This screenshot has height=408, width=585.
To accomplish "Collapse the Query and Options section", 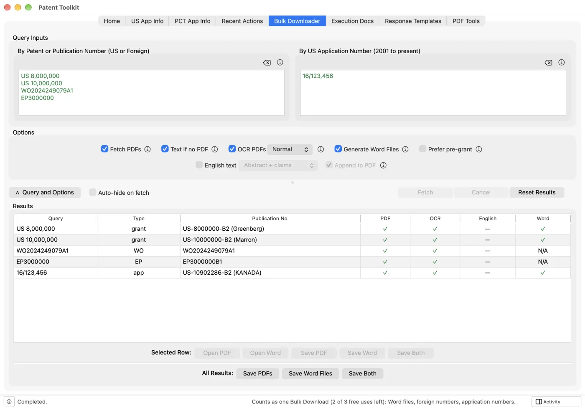I will pos(45,192).
